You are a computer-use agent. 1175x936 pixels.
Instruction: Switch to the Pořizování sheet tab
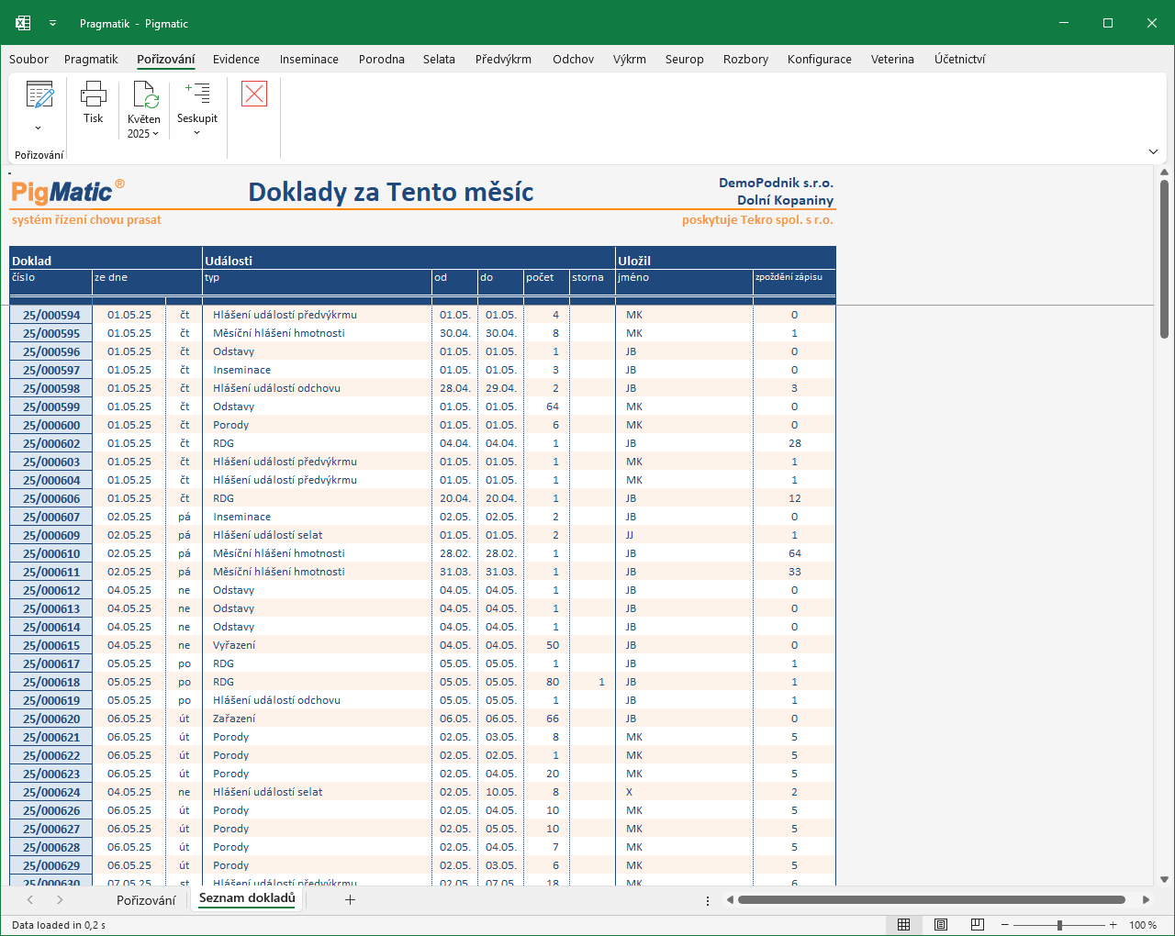click(146, 900)
